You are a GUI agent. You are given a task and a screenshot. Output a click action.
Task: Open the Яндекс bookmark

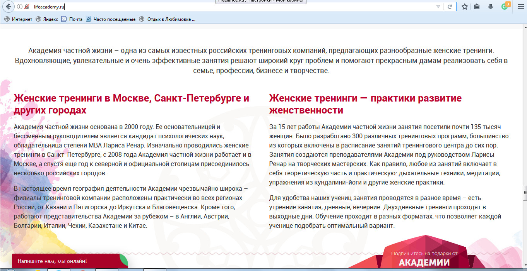pyautogui.click(x=47, y=19)
